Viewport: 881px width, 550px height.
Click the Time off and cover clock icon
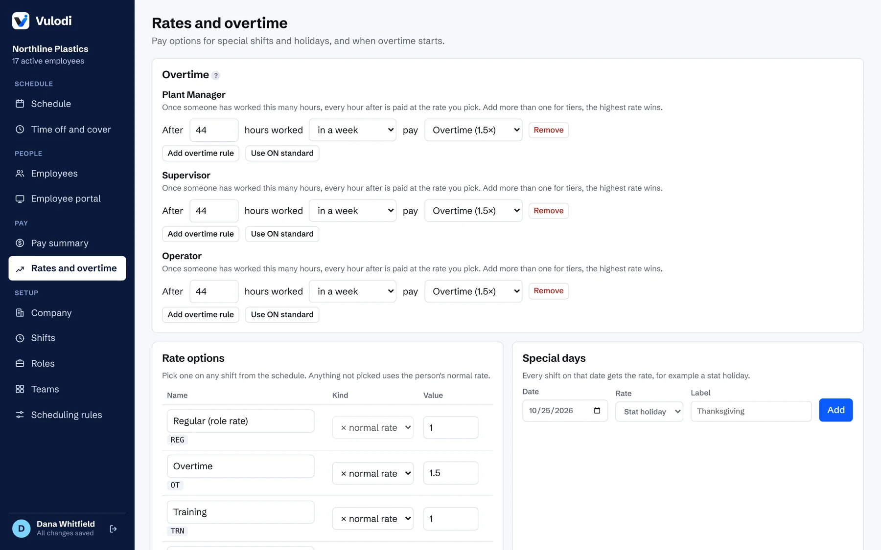tap(20, 130)
